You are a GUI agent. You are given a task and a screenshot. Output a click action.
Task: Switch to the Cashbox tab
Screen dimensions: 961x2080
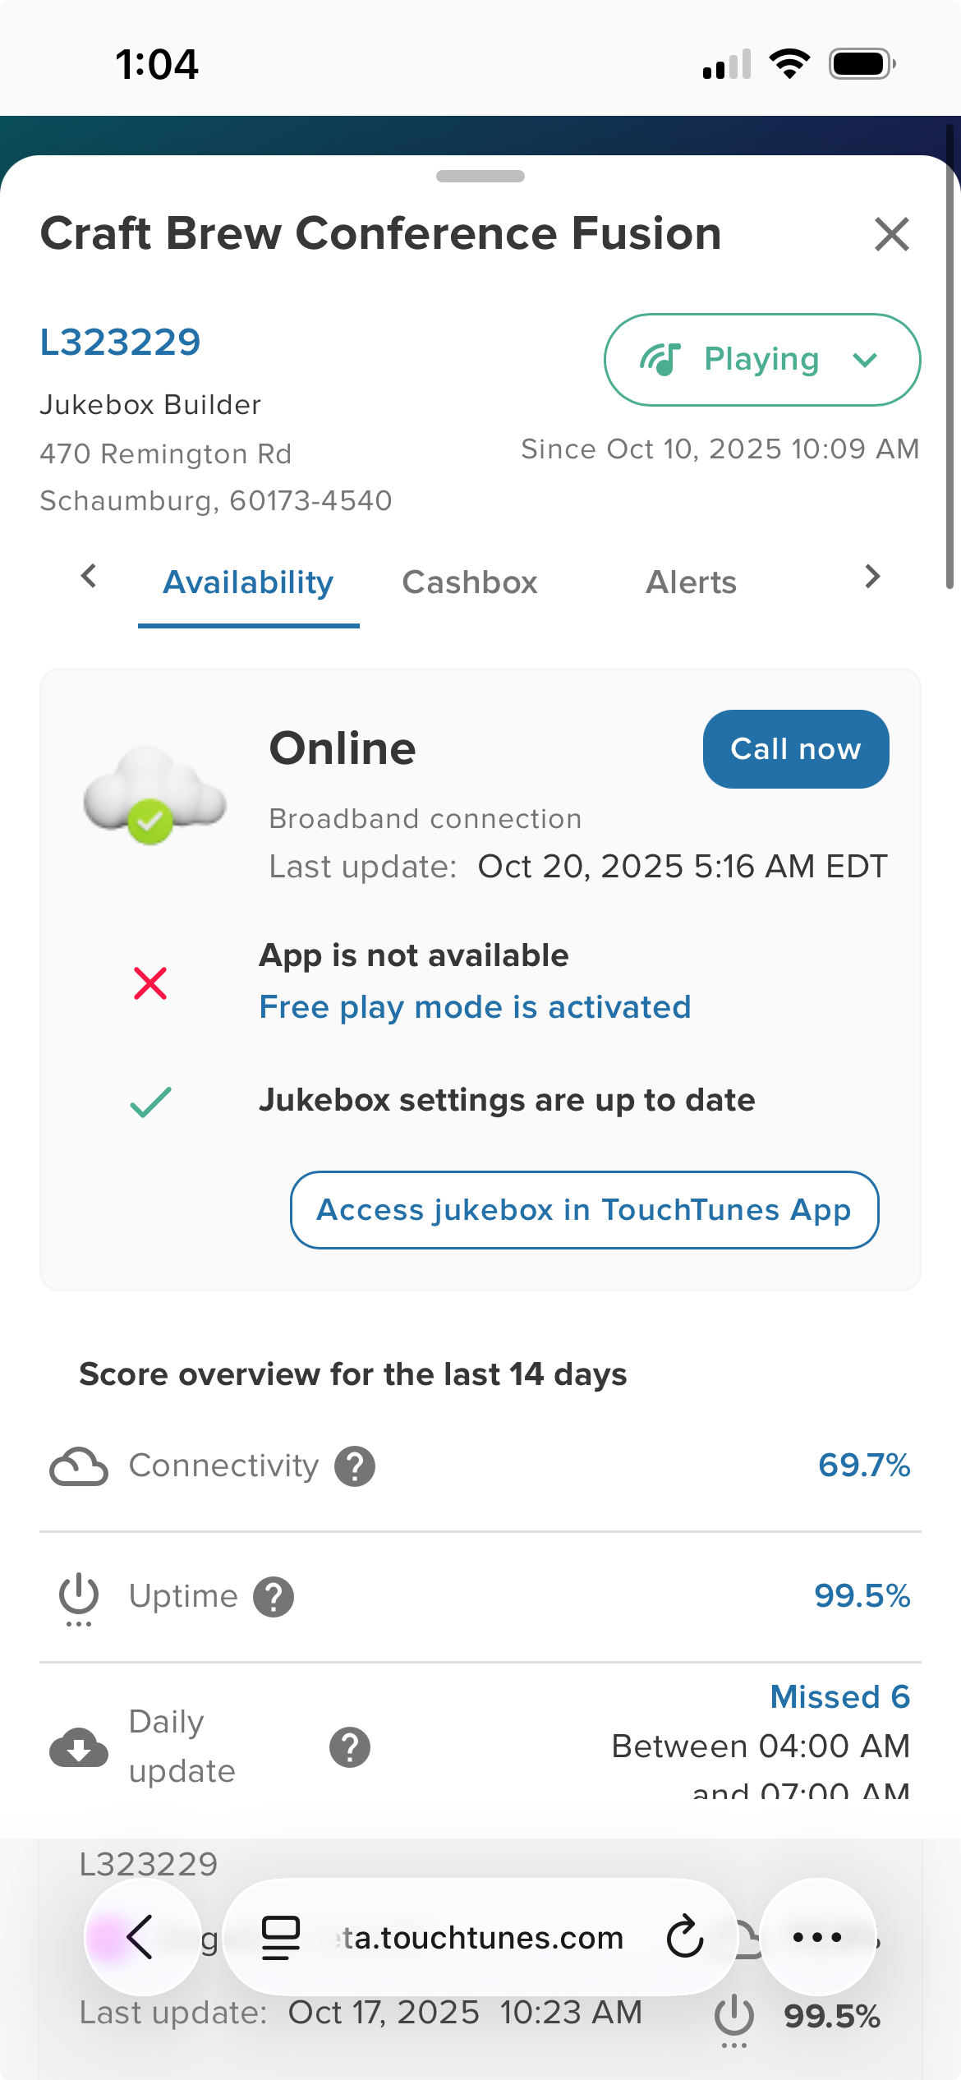coord(470,582)
